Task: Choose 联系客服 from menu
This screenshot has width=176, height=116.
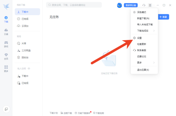Action: (144, 50)
